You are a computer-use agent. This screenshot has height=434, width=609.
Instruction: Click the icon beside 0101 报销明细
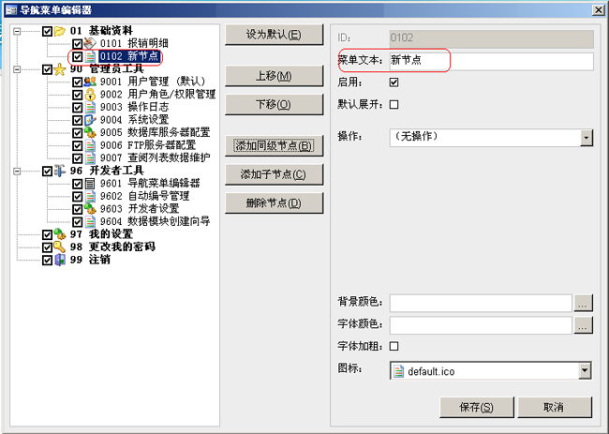pyautogui.click(x=90, y=43)
